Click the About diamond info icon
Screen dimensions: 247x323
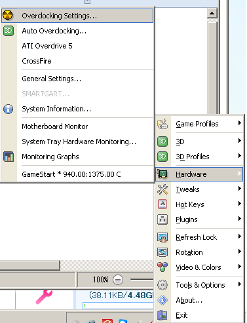[x=162, y=300]
